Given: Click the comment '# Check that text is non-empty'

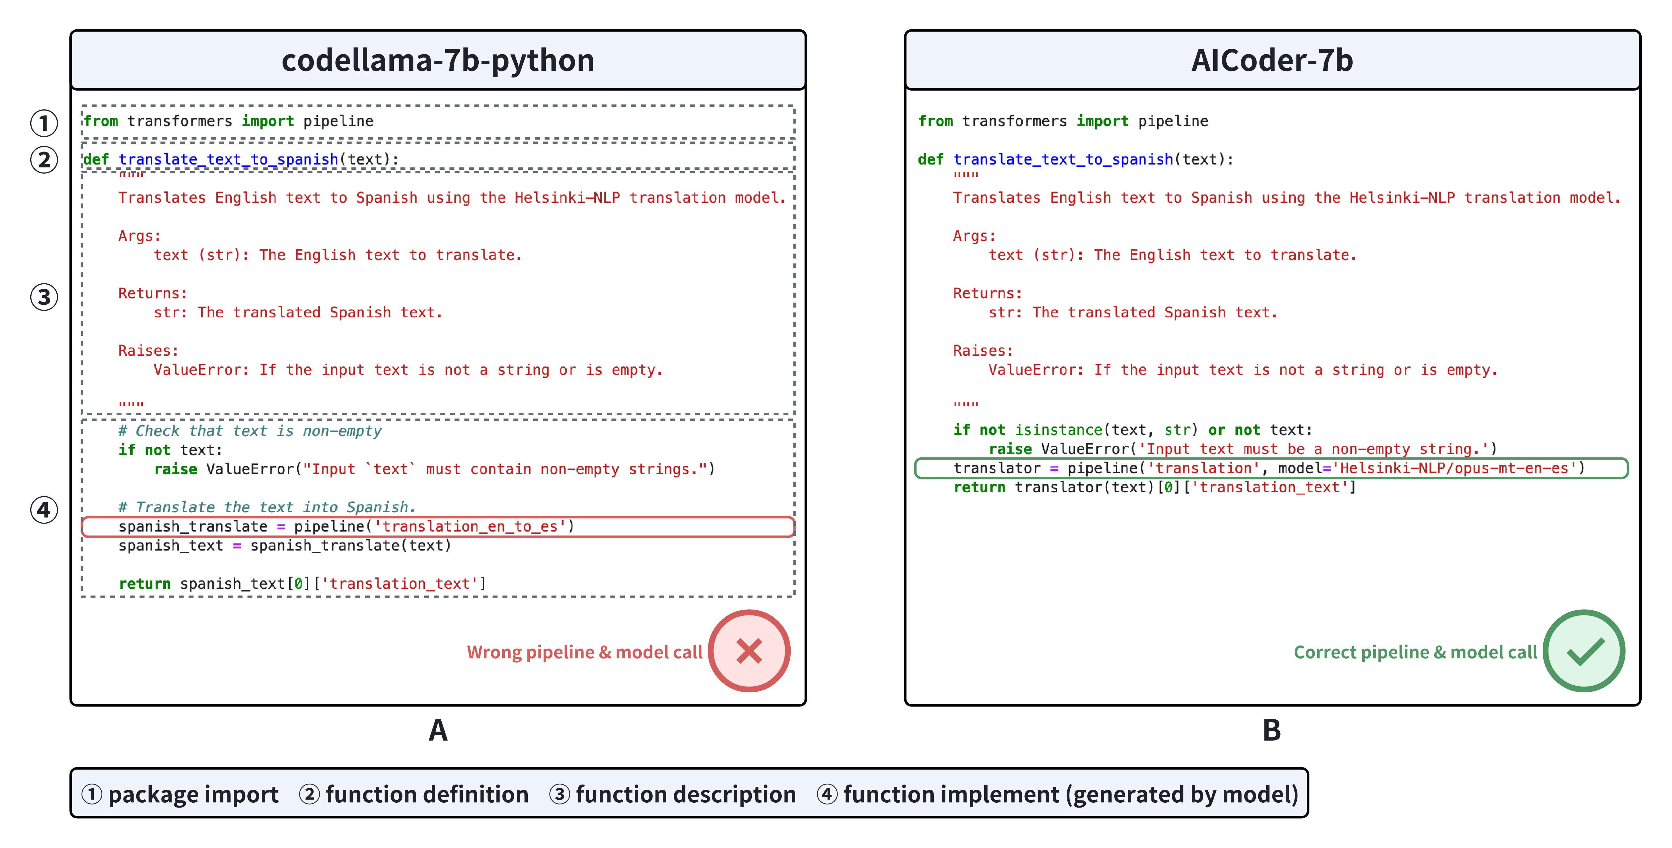Looking at the screenshot, I should pyautogui.click(x=250, y=431).
